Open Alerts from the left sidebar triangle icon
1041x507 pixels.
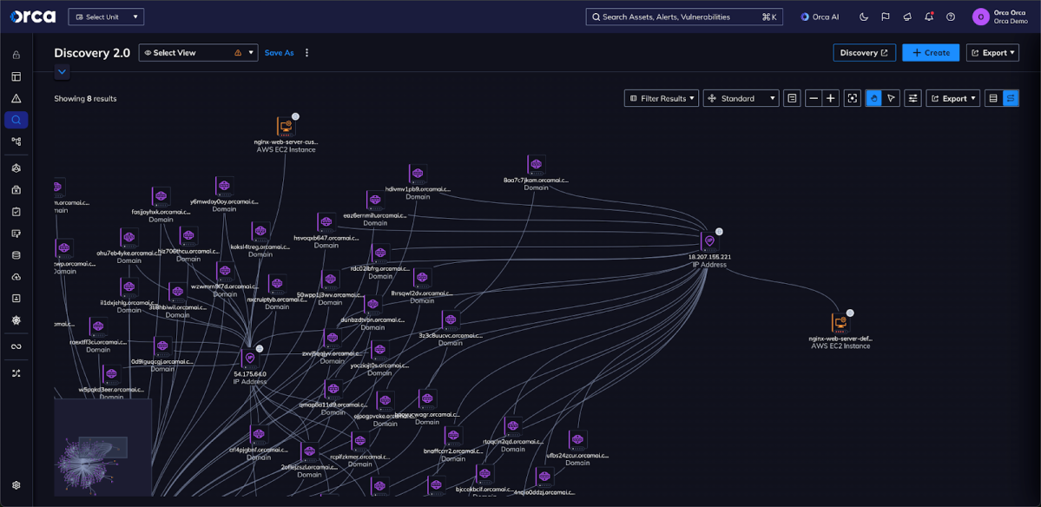16,98
